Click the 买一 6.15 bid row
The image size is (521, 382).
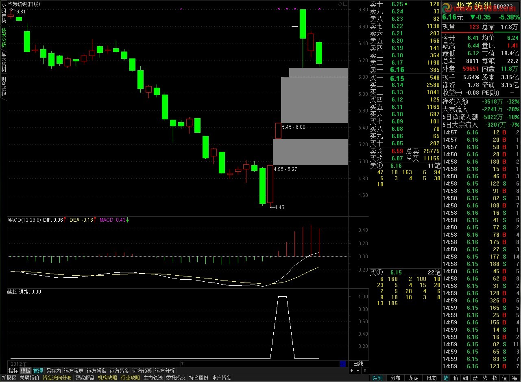click(405, 78)
